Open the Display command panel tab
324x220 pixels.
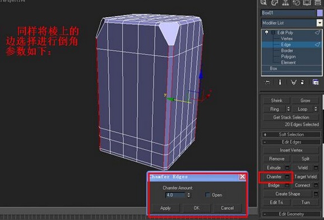tap(307, 3)
